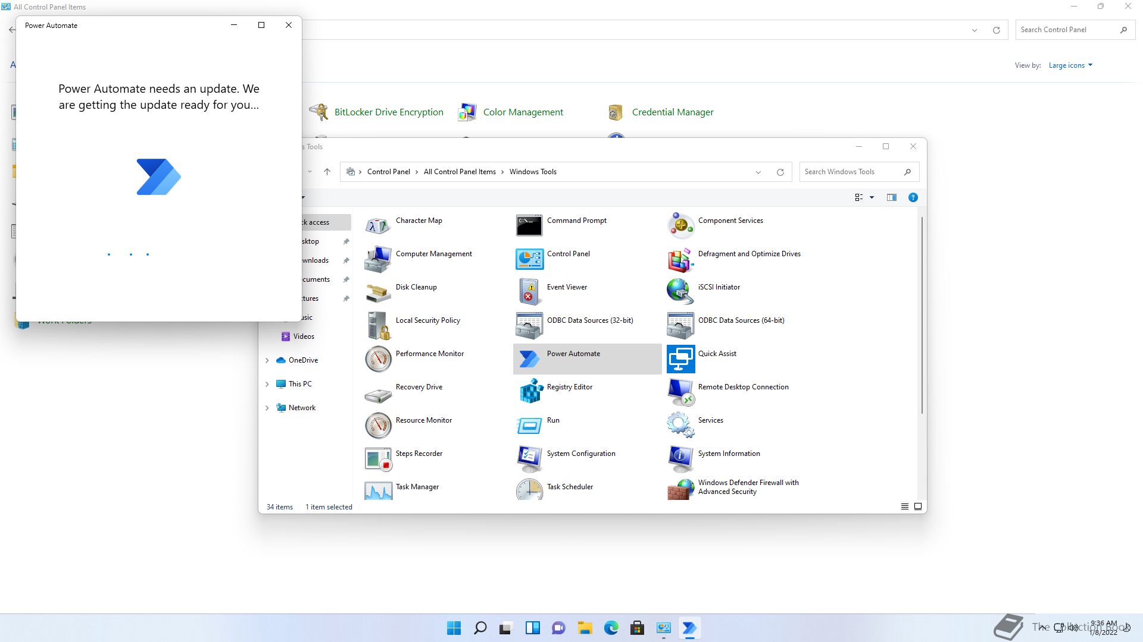This screenshot has width=1143, height=642.
Task: Go up one level in Windows Tools
Action: [327, 172]
